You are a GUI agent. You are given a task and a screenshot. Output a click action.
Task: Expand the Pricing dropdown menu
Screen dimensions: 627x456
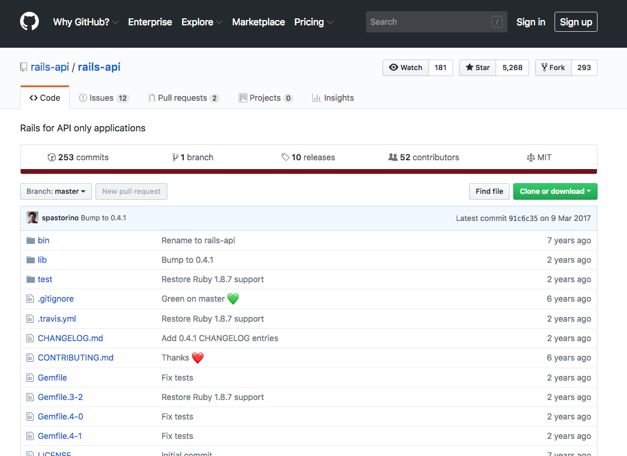(313, 22)
